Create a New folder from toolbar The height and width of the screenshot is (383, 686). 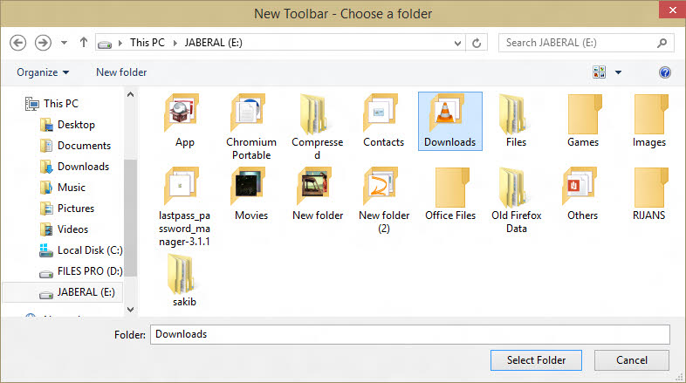[121, 72]
